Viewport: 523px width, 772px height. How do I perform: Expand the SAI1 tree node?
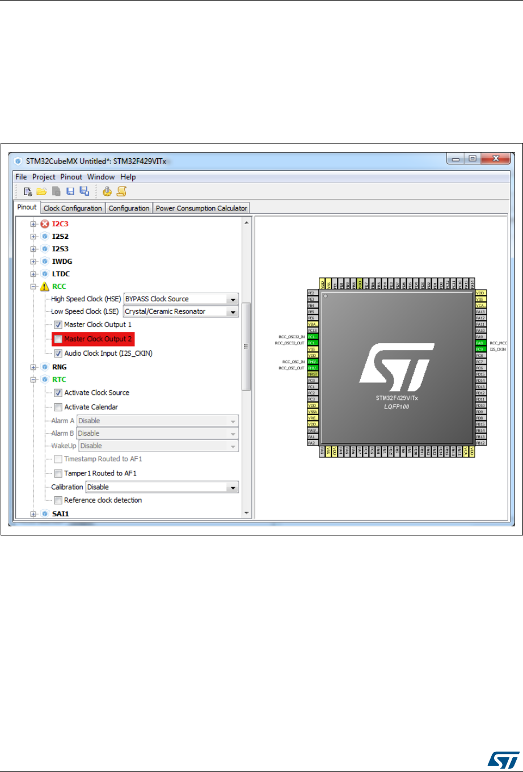tap(33, 514)
